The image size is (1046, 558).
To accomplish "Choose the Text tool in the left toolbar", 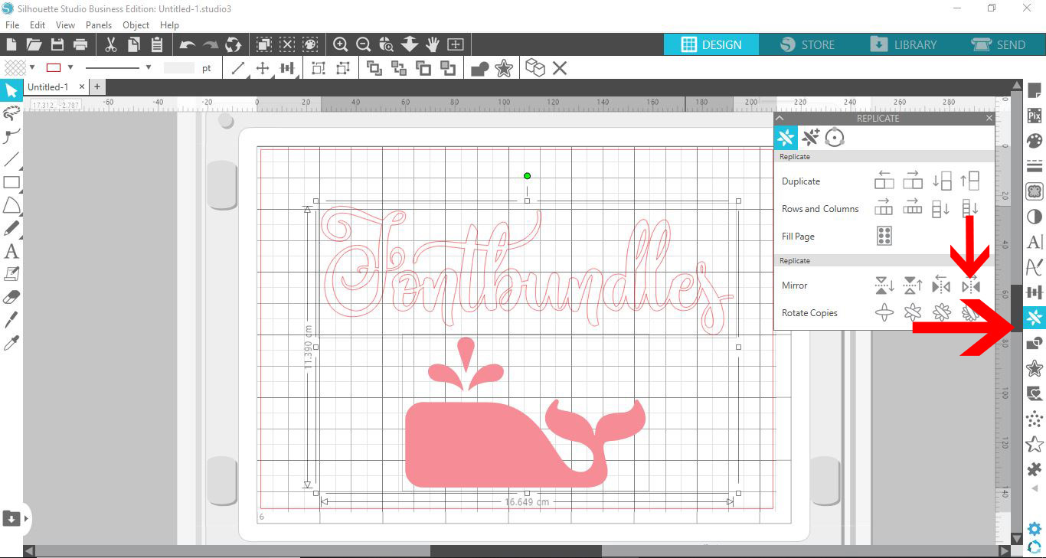I will point(11,250).
